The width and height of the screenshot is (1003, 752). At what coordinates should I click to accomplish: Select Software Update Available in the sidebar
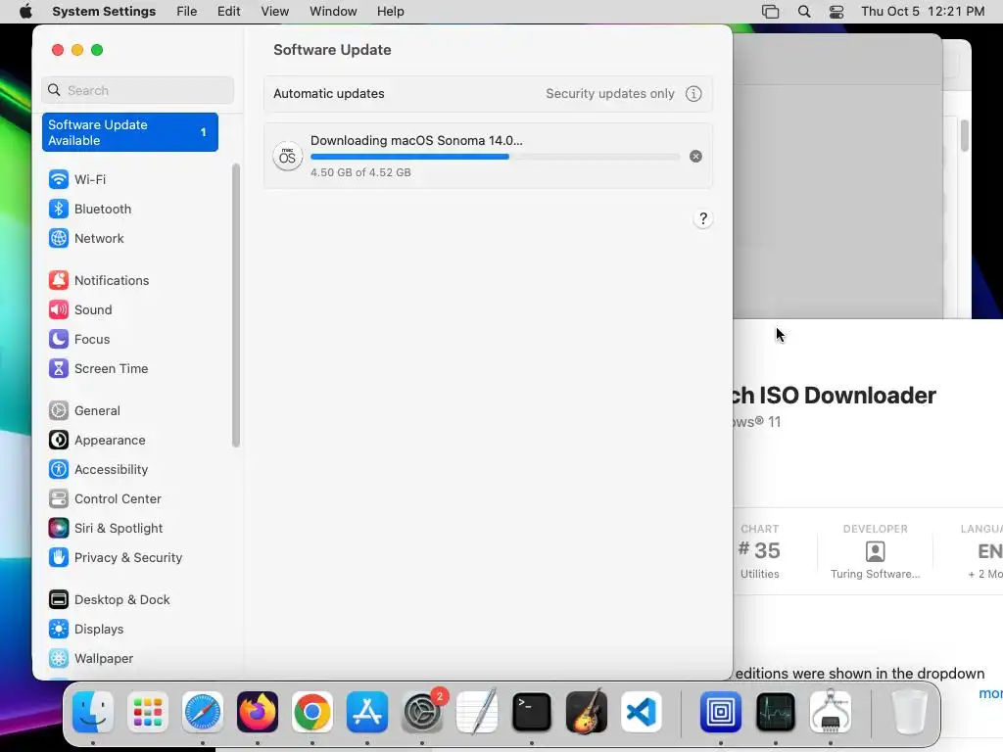(x=130, y=133)
